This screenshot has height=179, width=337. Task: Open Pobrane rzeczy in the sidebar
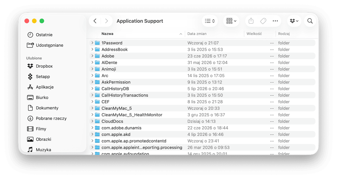pos(47,118)
